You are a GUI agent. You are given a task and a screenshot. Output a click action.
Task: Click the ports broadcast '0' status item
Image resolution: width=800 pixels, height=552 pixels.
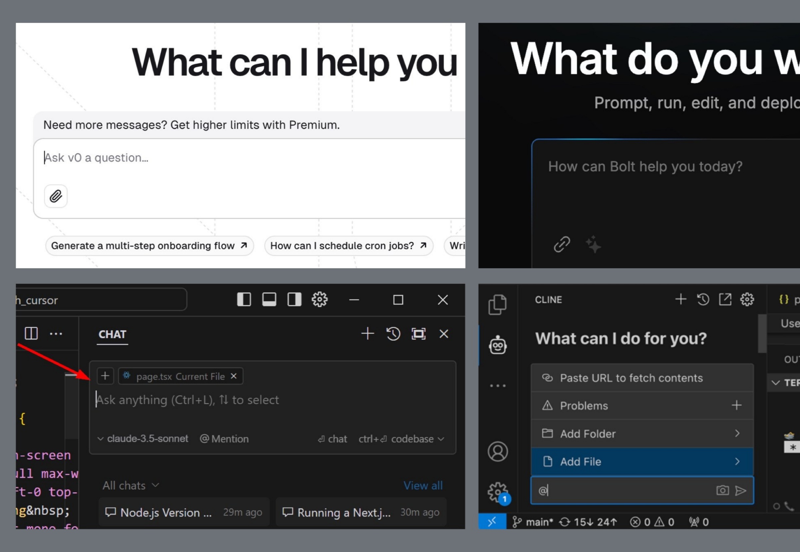click(699, 522)
